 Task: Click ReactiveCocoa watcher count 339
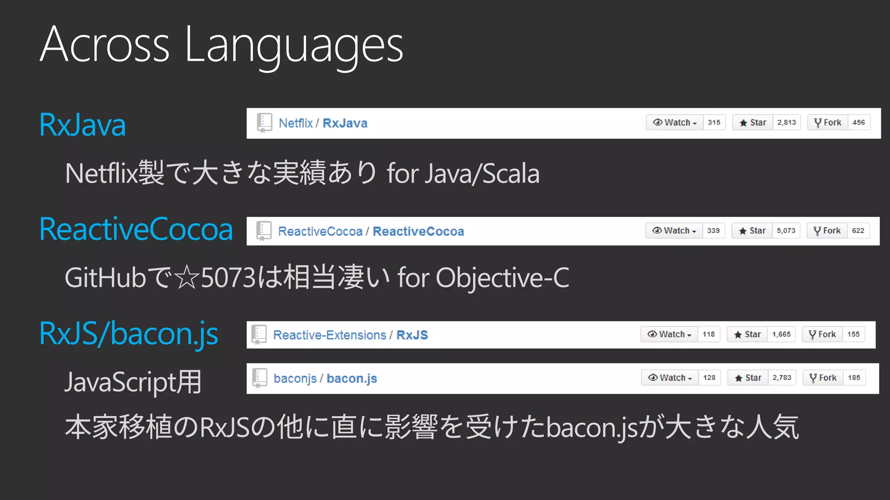714,230
